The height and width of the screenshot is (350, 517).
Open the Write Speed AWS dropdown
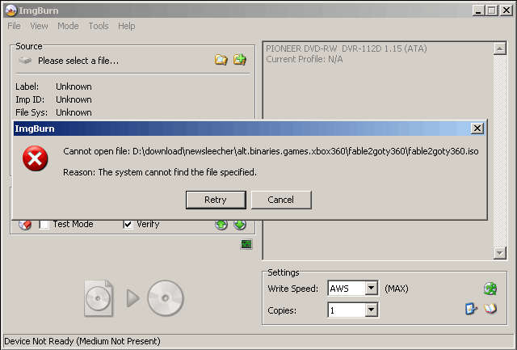pyautogui.click(x=372, y=289)
